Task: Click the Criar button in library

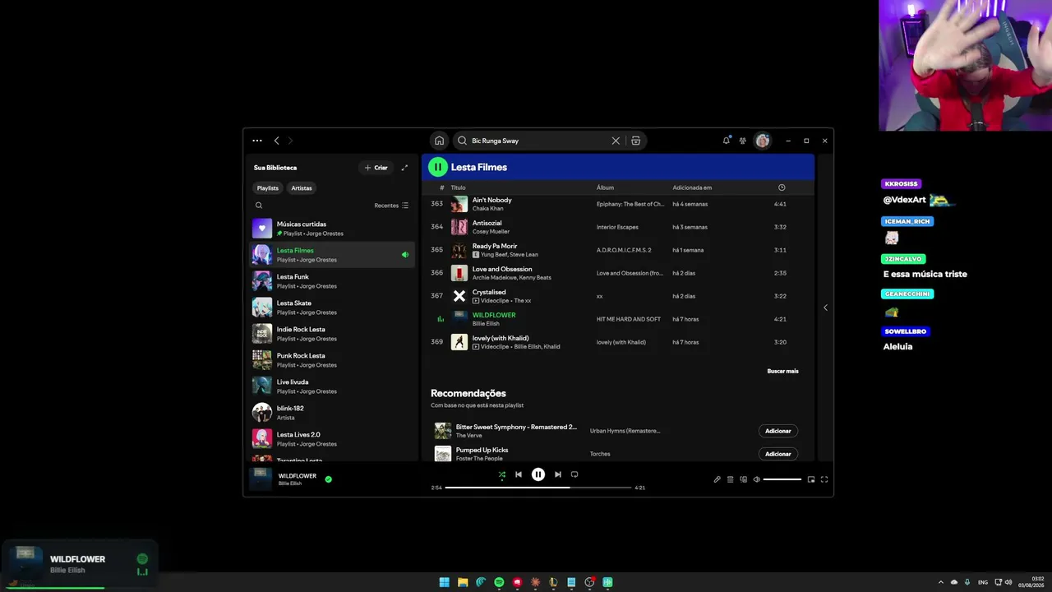Action: tap(376, 168)
